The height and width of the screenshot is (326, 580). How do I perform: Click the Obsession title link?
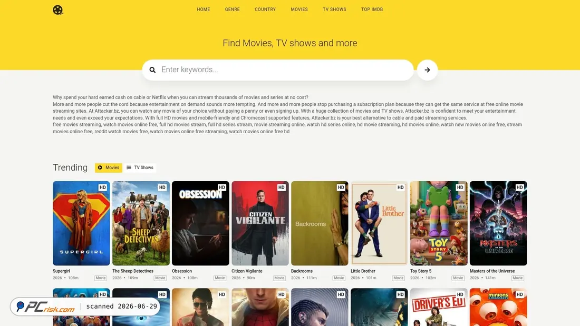coord(182,271)
